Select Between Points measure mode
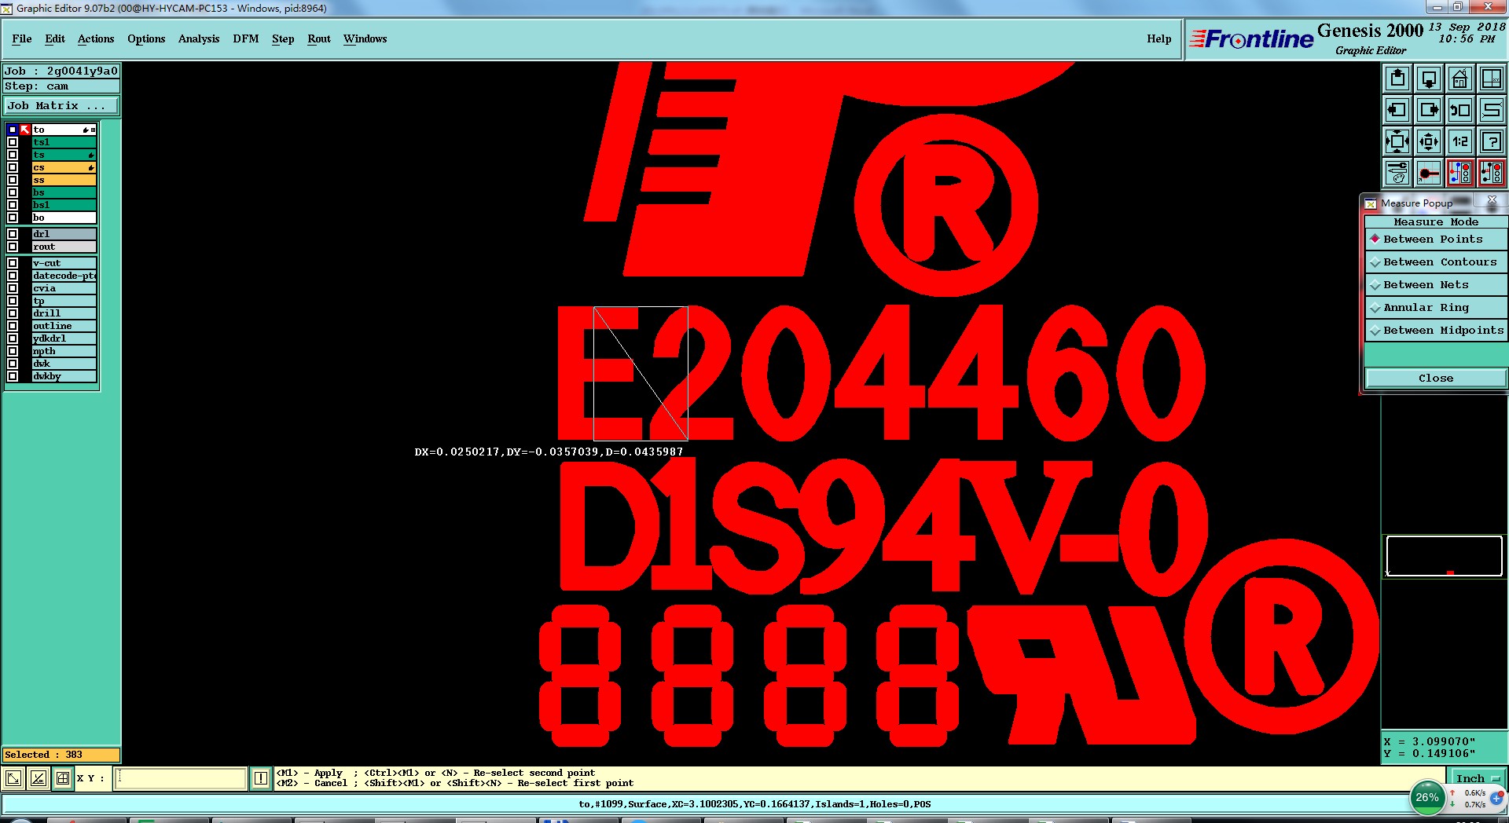The width and height of the screenshot is (1509, 823). pos(1436,239)
